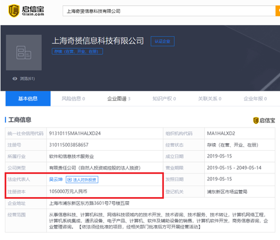Open the 知识产权 tab
The width and height of the screenshot is (280, 240).
click(164, 99)
